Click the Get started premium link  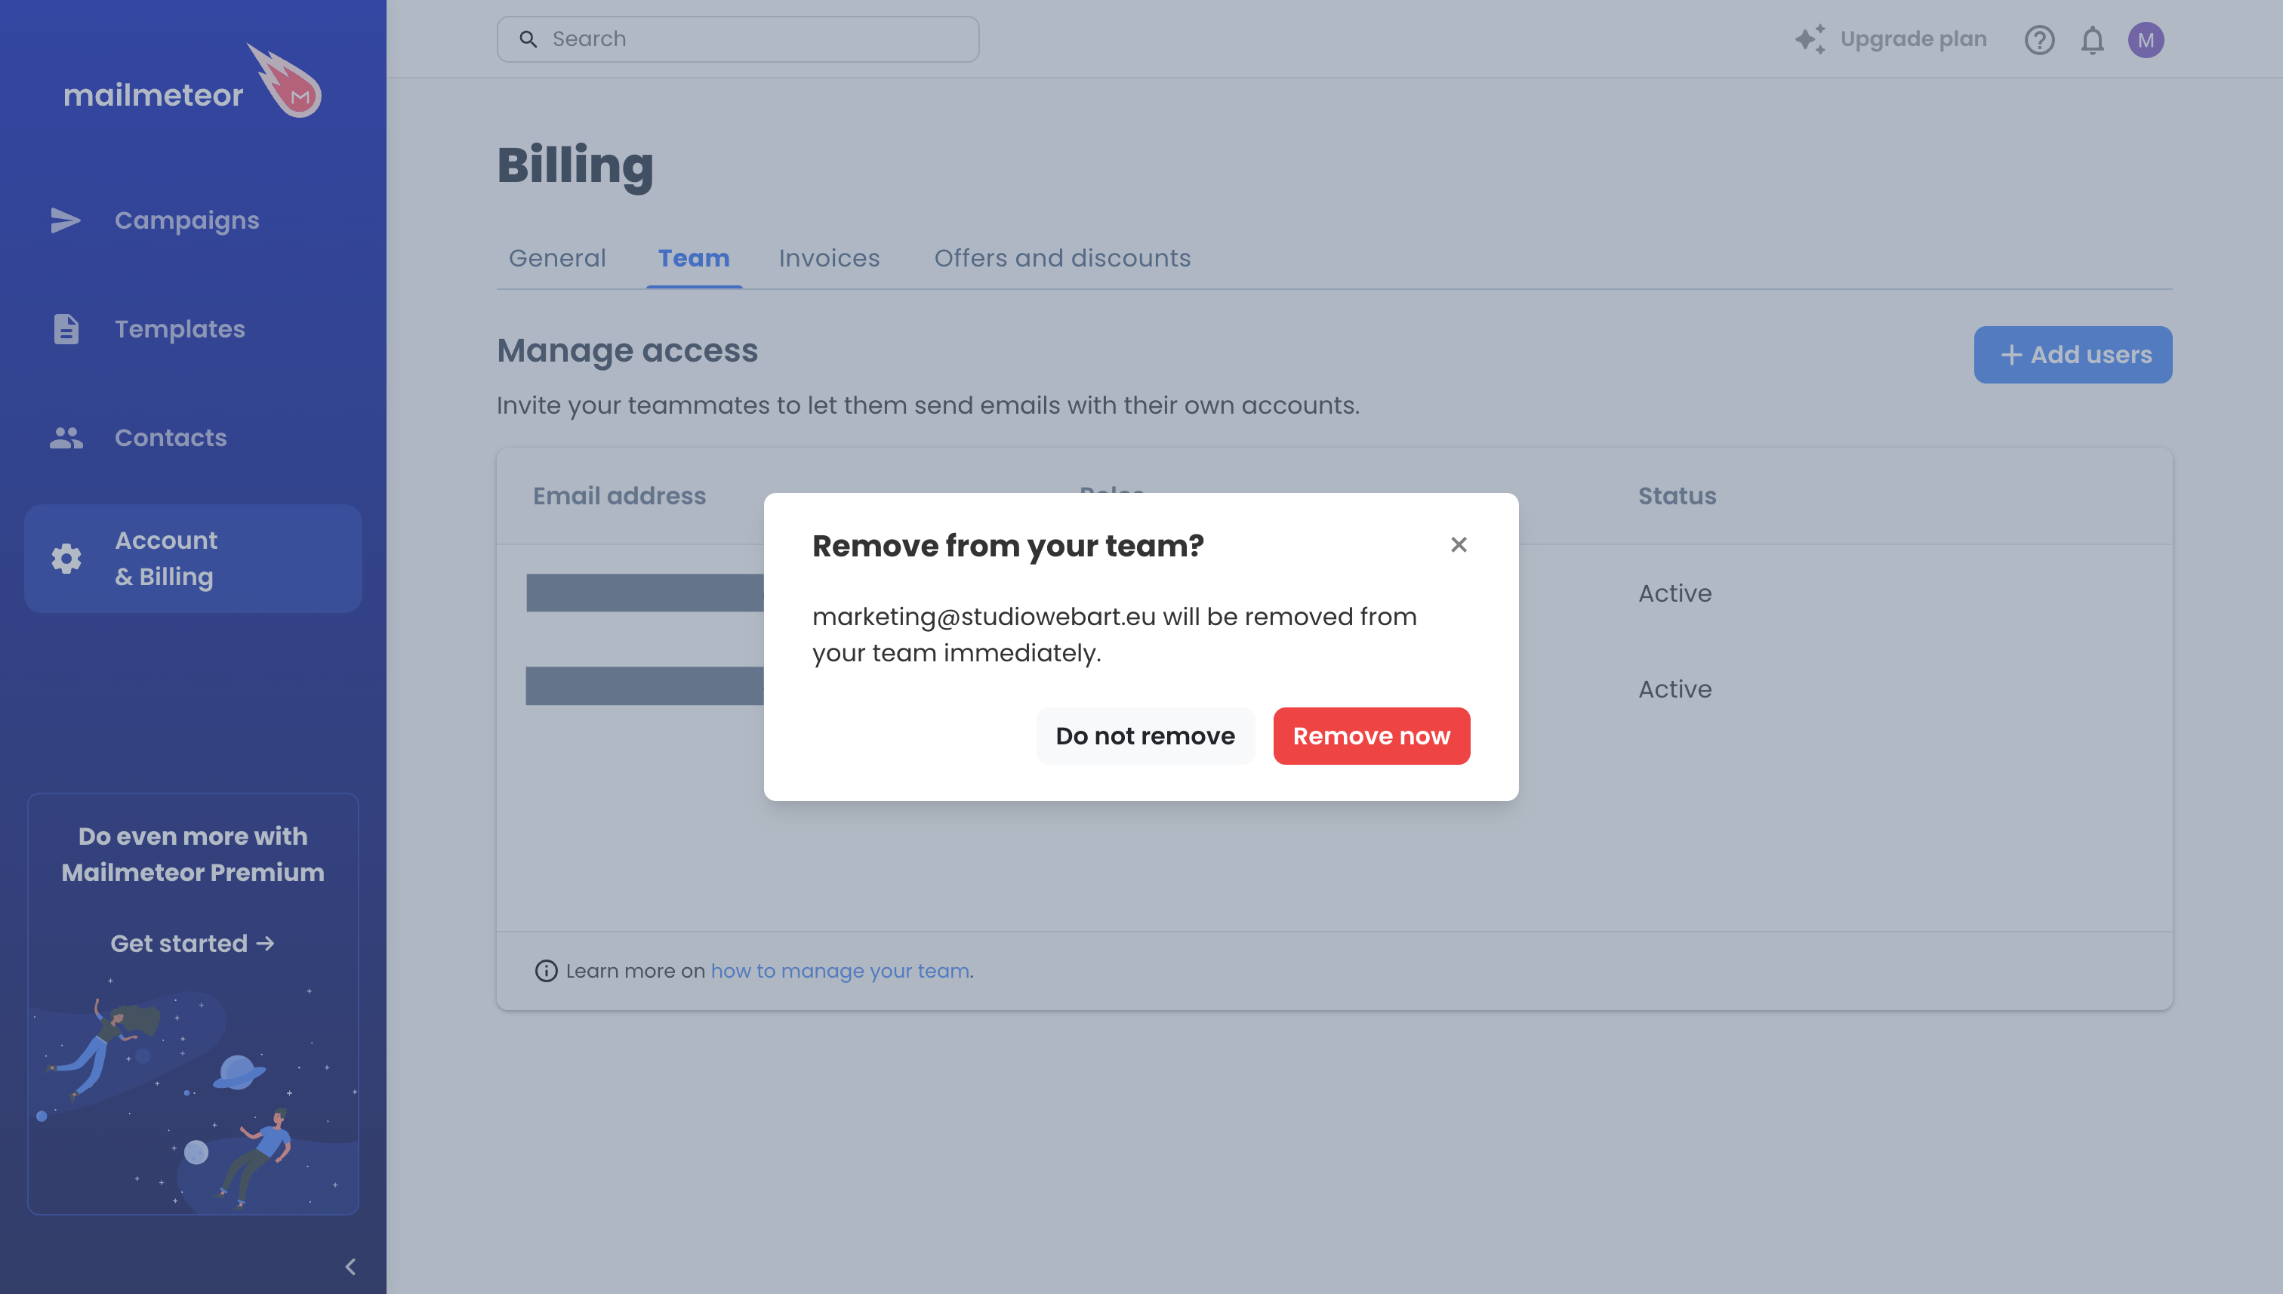[192, 943]
